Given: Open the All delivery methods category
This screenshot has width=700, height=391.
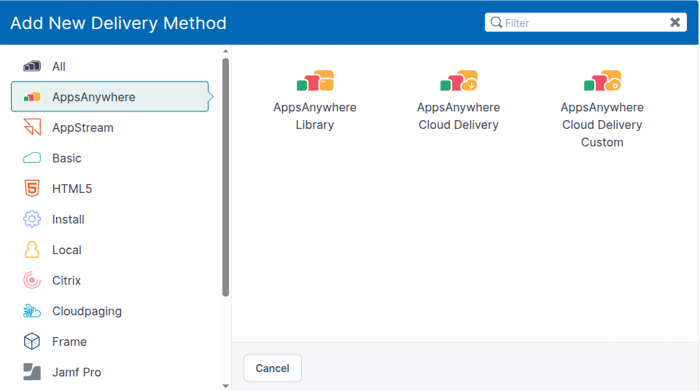Looking at the screenshot, I should point(58,66).
